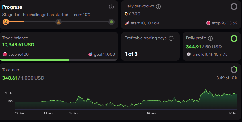
Task: Click the 14 Jan chart axis label
Action: pos(48,113)
